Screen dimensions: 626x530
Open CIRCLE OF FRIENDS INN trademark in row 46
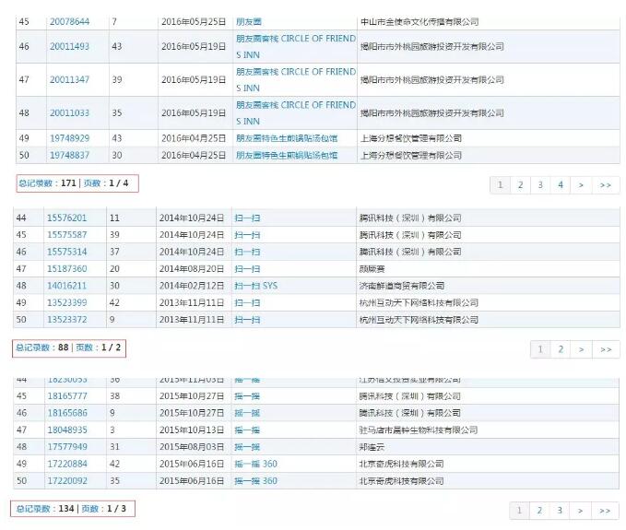295,46
